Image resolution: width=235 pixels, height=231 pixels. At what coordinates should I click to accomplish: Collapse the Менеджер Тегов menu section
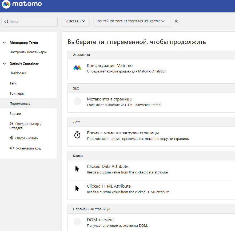[4, 43]
